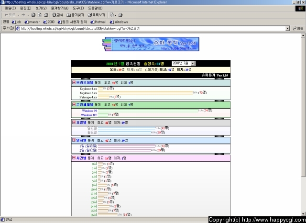This screenshot has width=306, height=223.
Task: Click the Explorer 4.xx row label
Action: click(88, 89)
